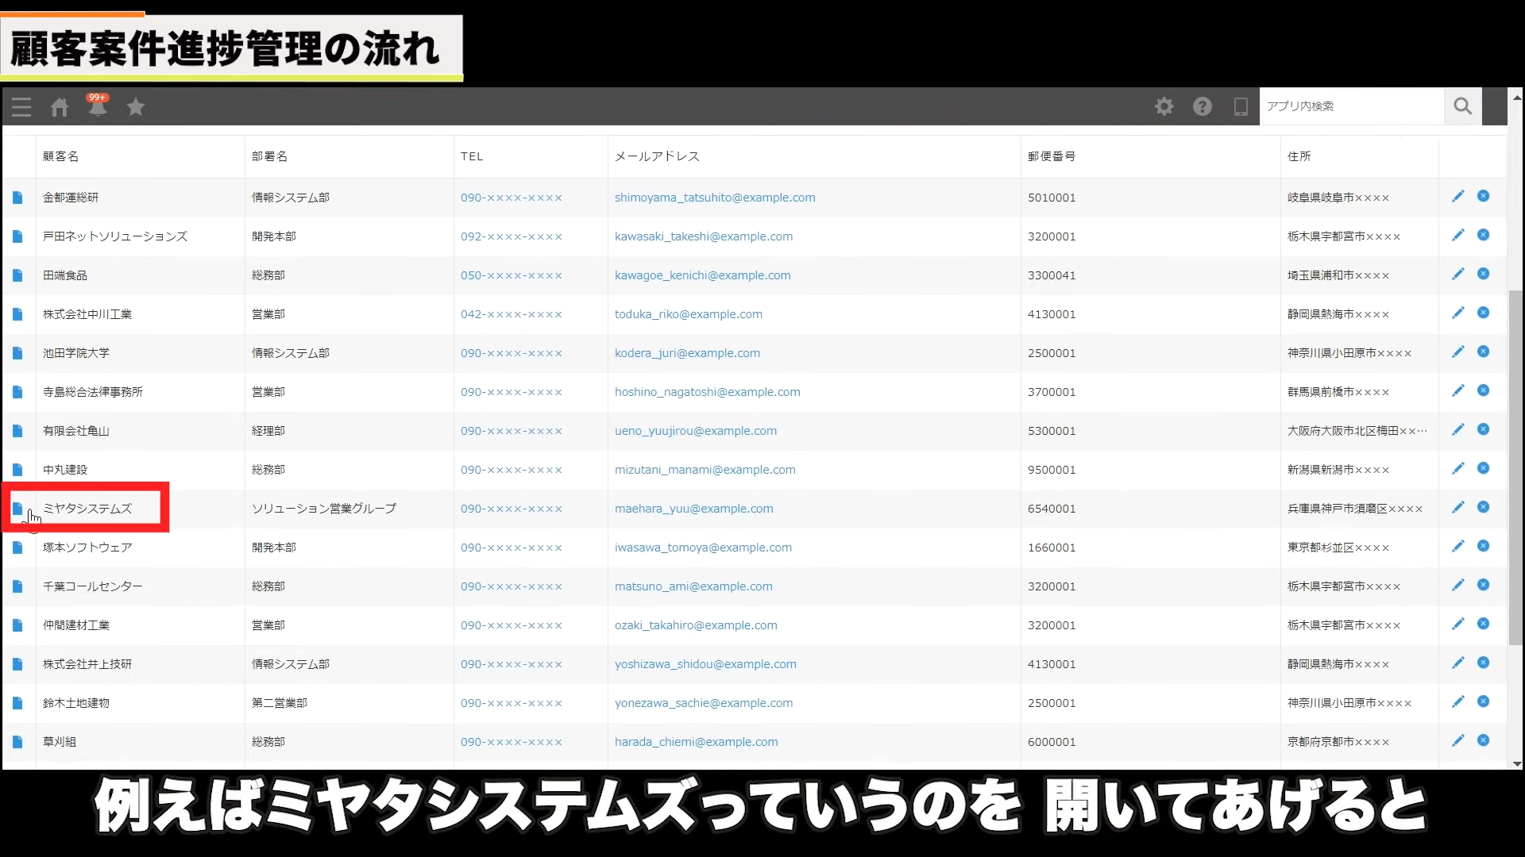Focus the アプリ内検索 search field
Image resolution: width=1525 pixels, height=857 pixels.
tap(1350, 106)
